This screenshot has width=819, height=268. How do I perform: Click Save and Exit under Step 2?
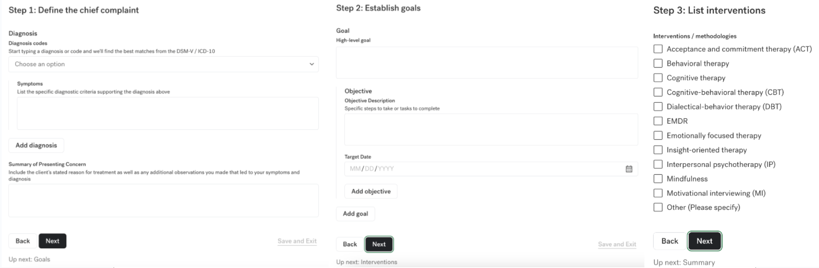[x=616, y=244]
